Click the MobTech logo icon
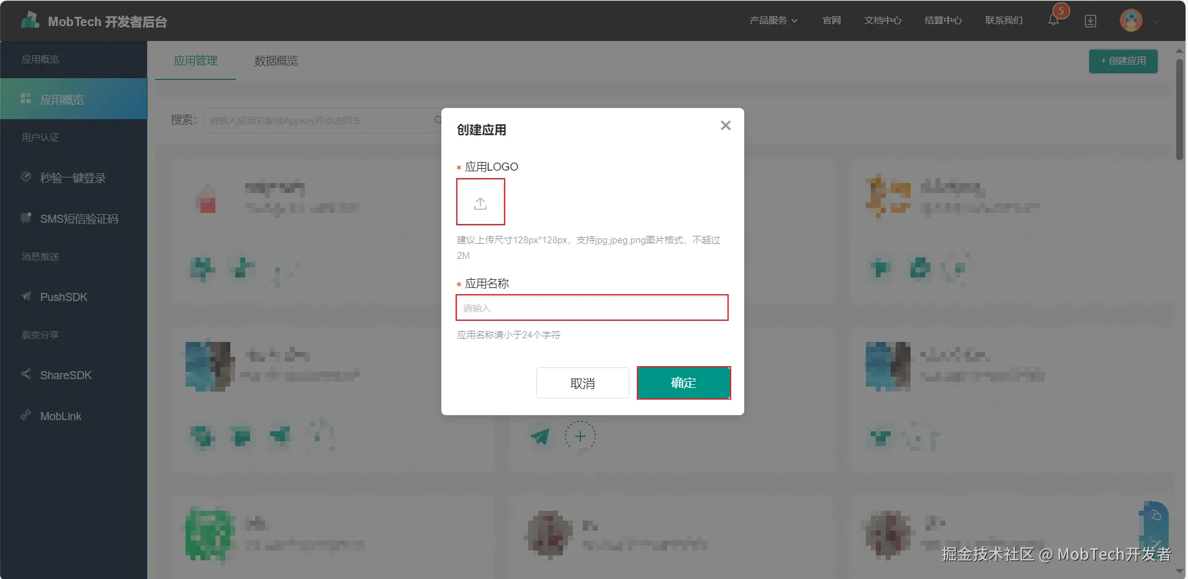Viewport: 1188px width, 579px height. coord(30,20)
